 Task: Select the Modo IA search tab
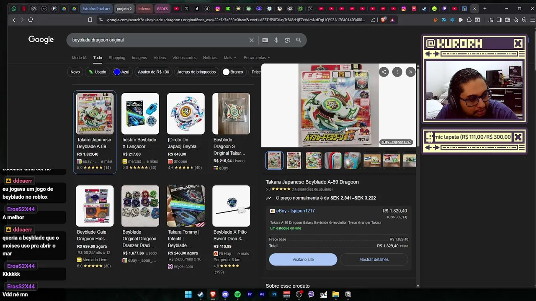tap(79, 58)
